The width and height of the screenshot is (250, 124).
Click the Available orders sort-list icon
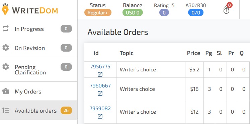tap(6, 110)
